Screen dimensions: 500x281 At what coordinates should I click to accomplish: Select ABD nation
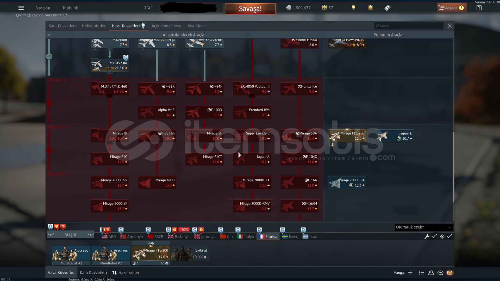click(109, 237)
